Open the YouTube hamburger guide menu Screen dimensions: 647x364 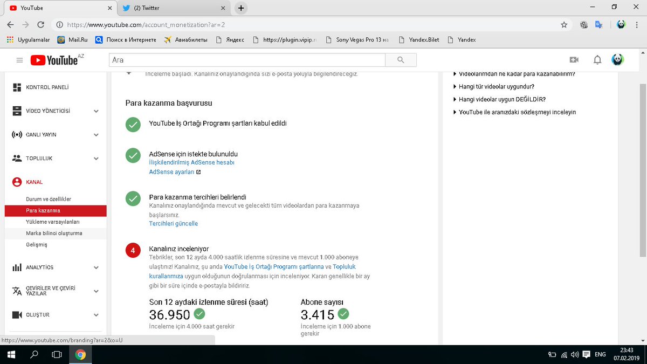pos(19,60)
